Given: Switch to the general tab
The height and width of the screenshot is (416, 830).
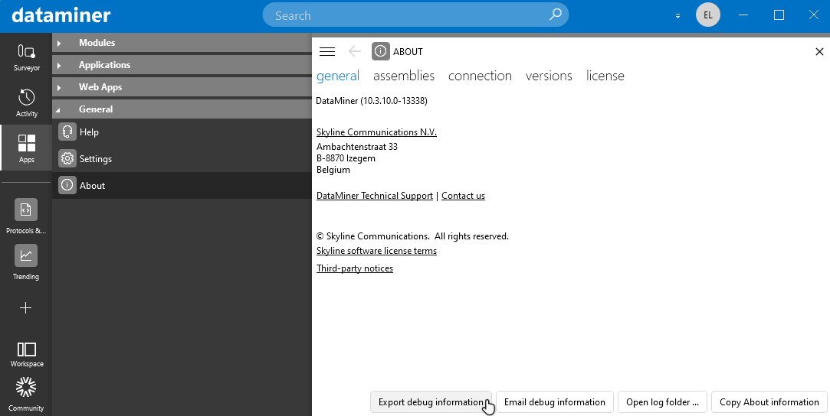Looking at the screenshot, I should pos(338,76).
